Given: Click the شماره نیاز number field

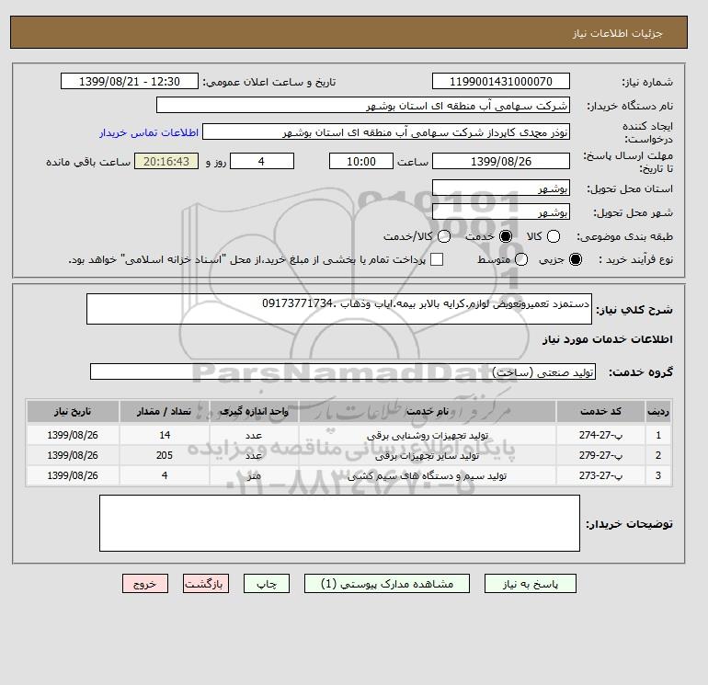Looking at the screenshot, I should pos(501,81).
